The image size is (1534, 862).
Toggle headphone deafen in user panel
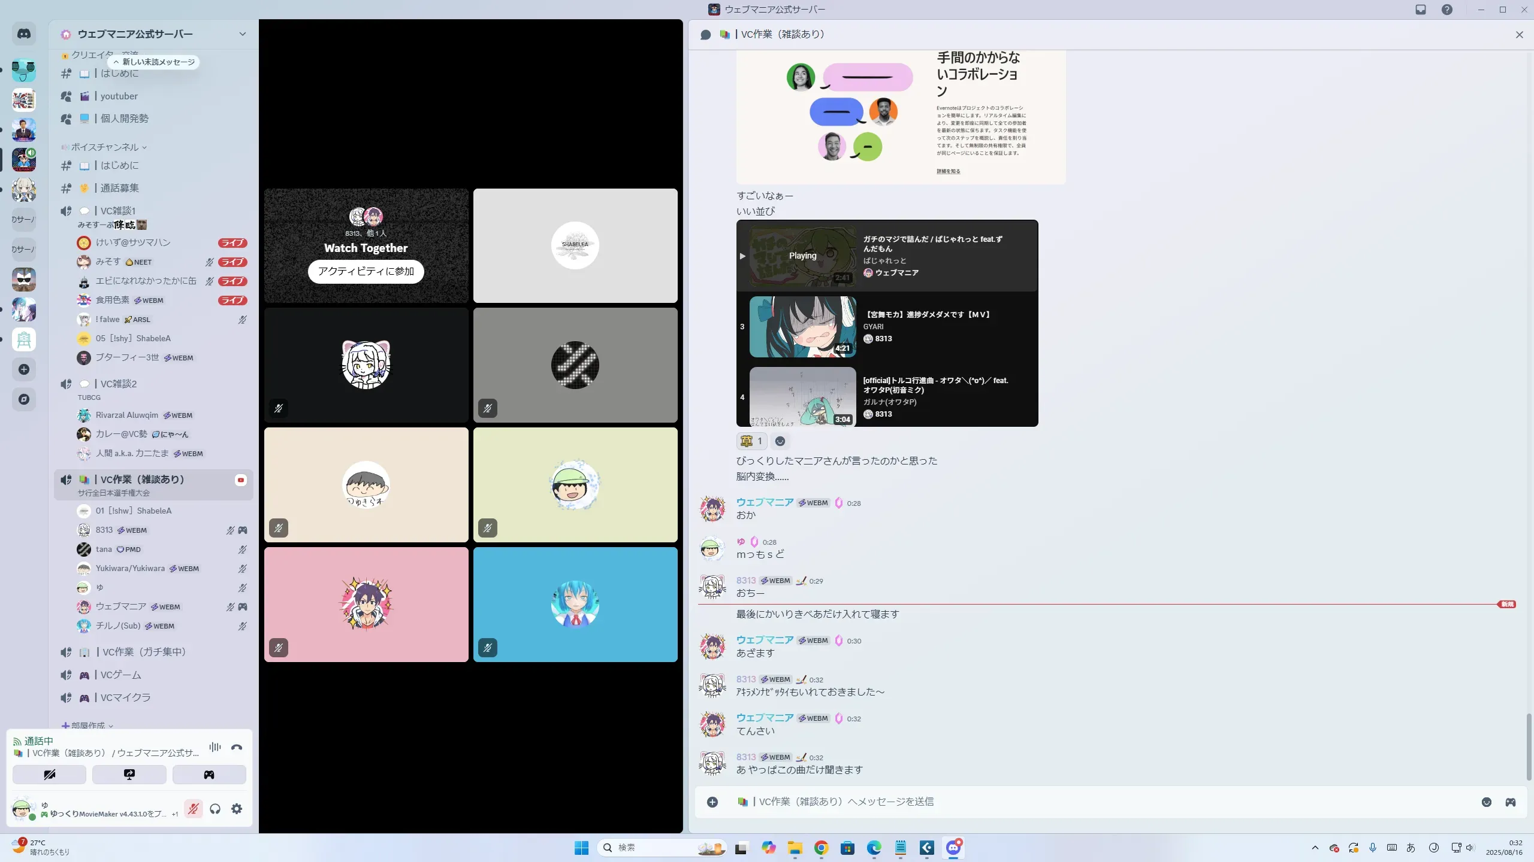[215, 809]
